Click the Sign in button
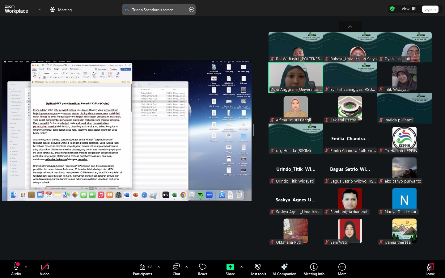 click(430, 9)
